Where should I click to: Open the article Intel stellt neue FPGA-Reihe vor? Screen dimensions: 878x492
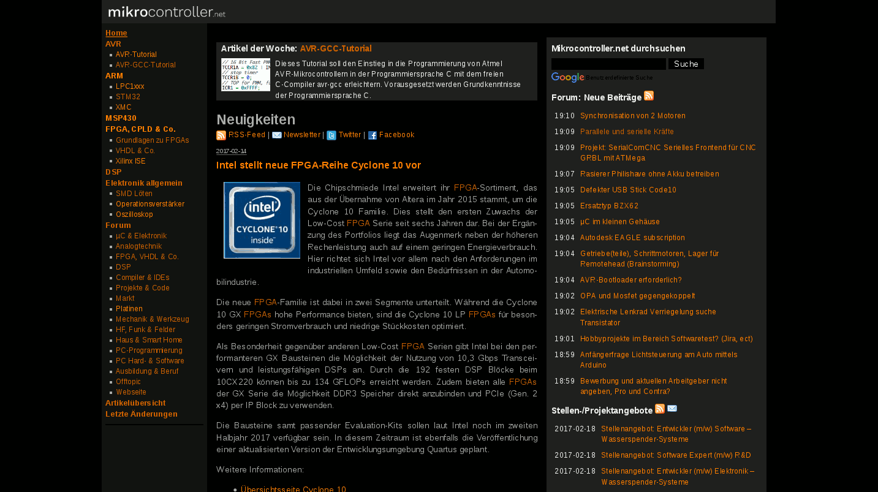[x=317, y=165]
